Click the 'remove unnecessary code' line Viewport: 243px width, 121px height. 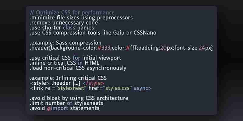(x=64, y=23)
